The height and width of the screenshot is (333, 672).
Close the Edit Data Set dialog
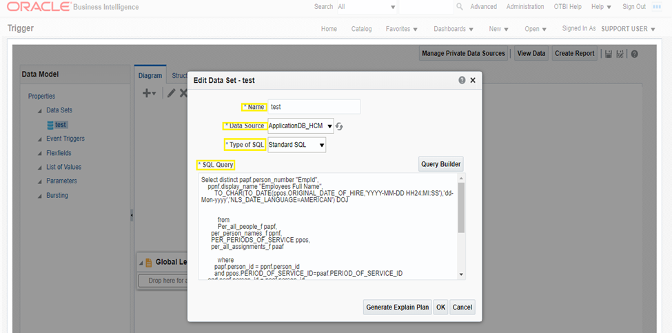pos(473,80)
